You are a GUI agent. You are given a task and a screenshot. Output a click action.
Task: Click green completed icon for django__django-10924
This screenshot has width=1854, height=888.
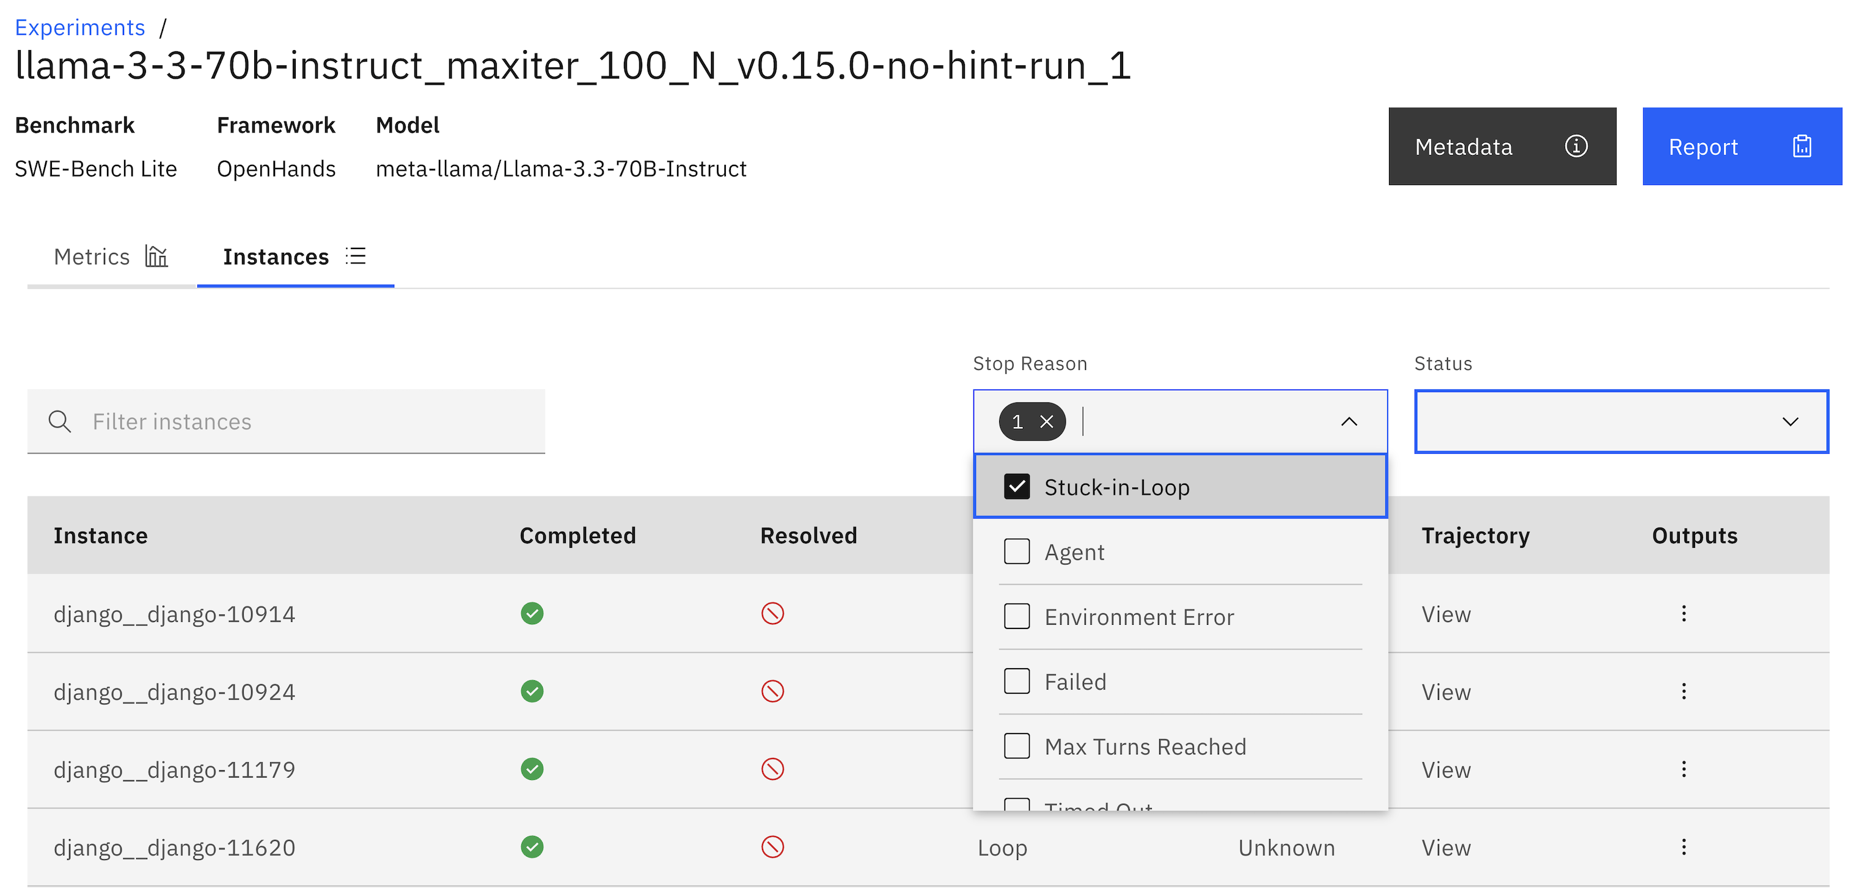click(532, 691)
